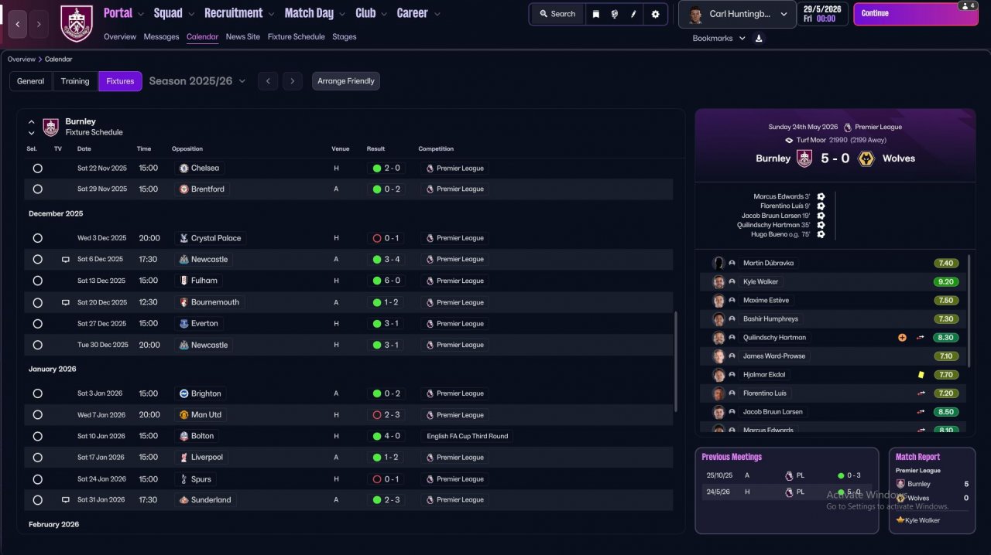
Task: Click the Man Utd club badge
Action: (x=183, y=415)
